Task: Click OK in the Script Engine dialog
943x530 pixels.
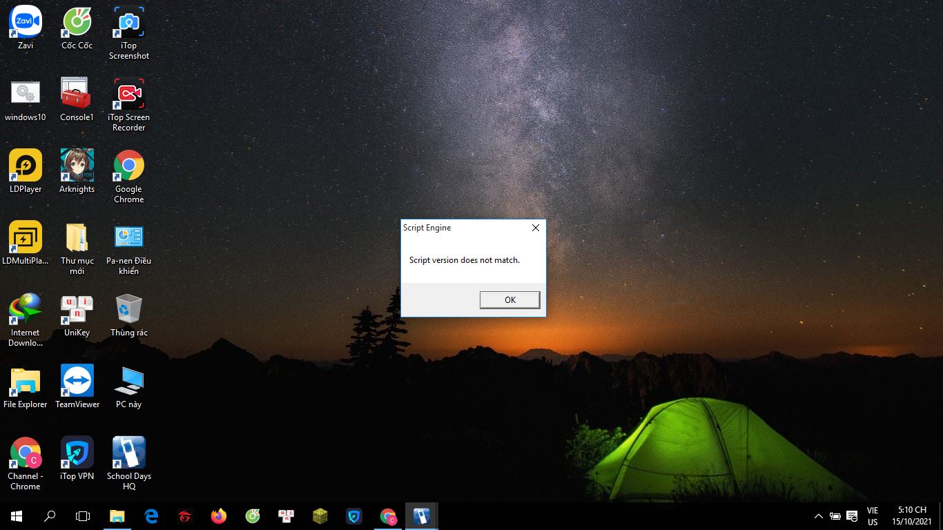Action: [x=509, y=300]
